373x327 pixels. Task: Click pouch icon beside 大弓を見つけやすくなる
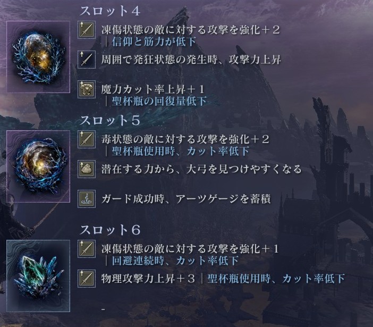[87, 169]
